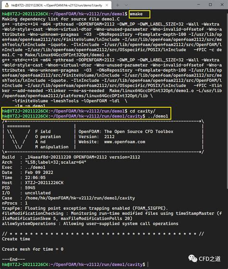The width and height of the screenshot is (228, 269).
Task: Click the vertical scrollbar on right edge
Action: [227, 137]
